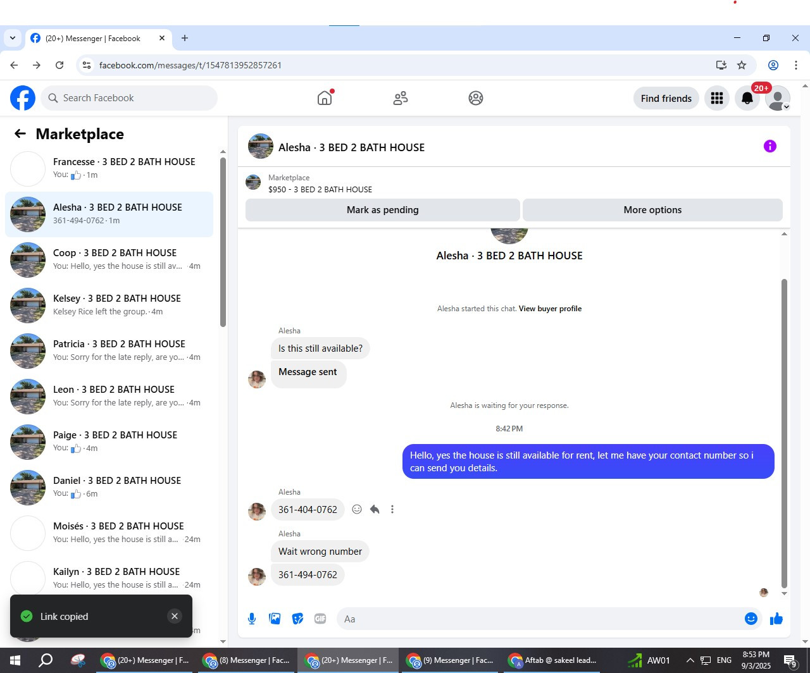
Task: Reply to the 361-404-0762 message
Action: [375, 509]
